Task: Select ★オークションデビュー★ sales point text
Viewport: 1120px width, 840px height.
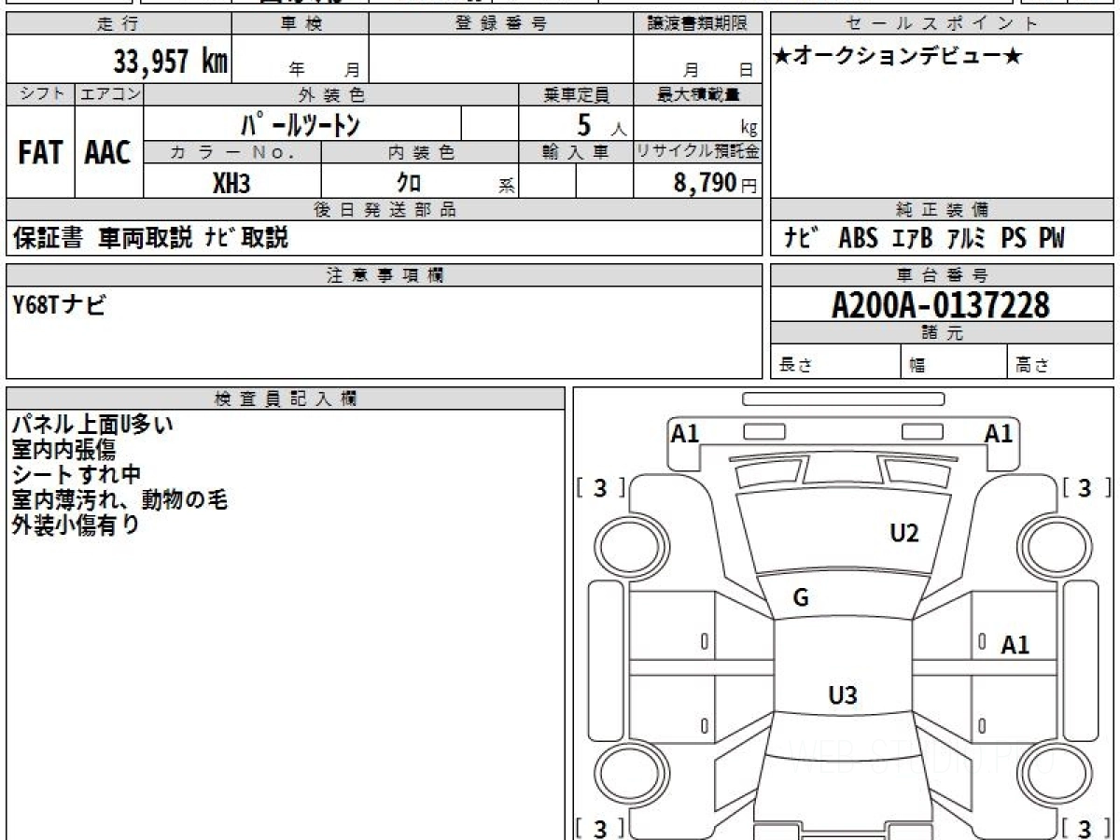Action: tap(898, 57)
